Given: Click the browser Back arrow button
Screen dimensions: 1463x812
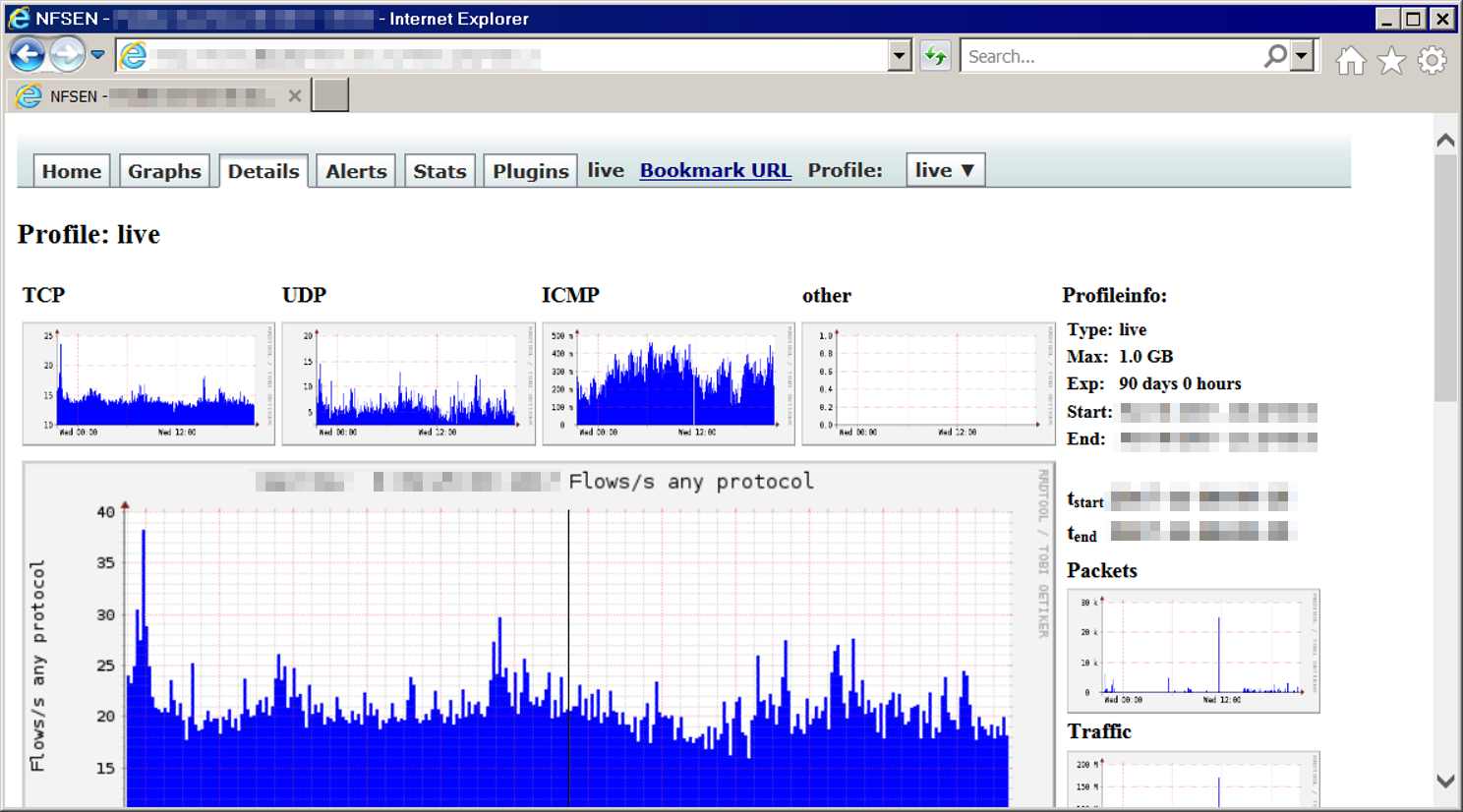Looking at the screenshot, I should (28, 55).
